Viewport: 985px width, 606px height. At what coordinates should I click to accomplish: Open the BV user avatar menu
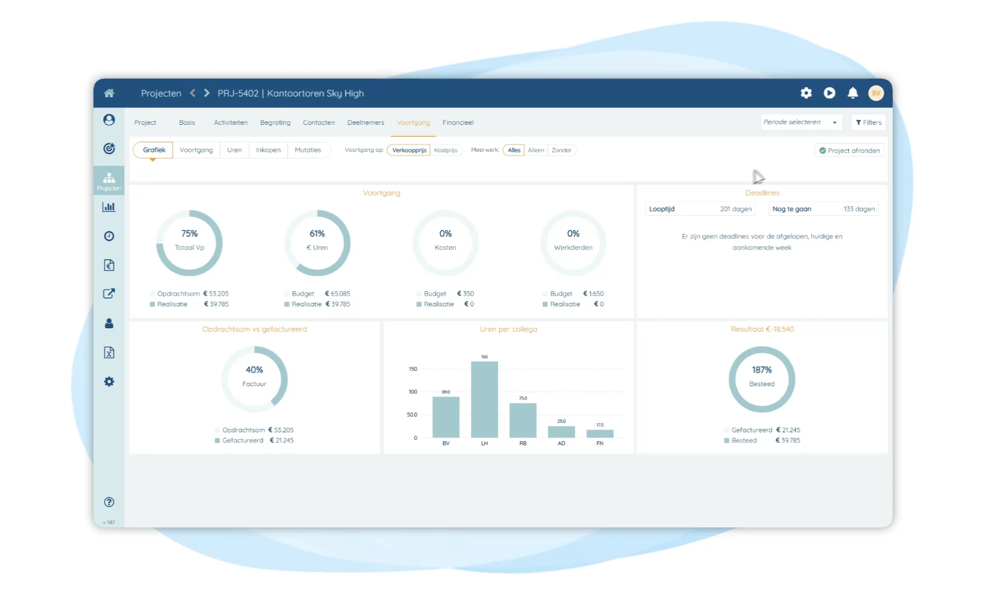[x=875, y=93]
